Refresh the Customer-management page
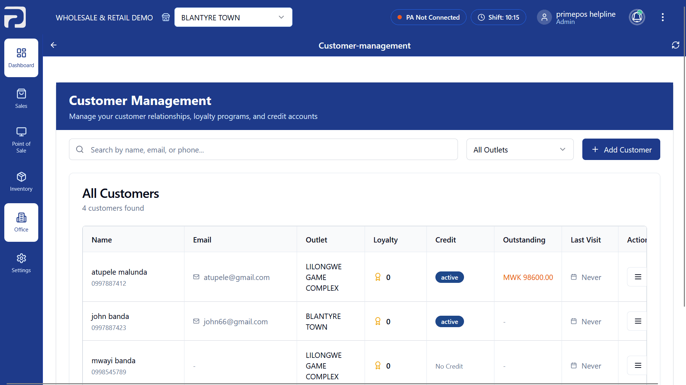This screenshot has width=686, height=385. [675, 45]
